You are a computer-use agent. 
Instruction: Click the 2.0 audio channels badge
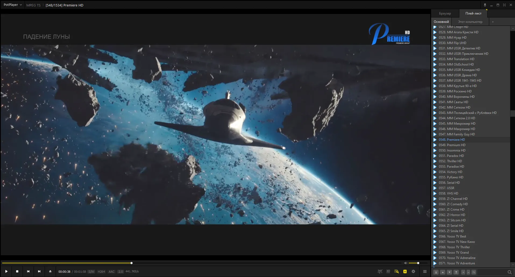coord(120,271)
